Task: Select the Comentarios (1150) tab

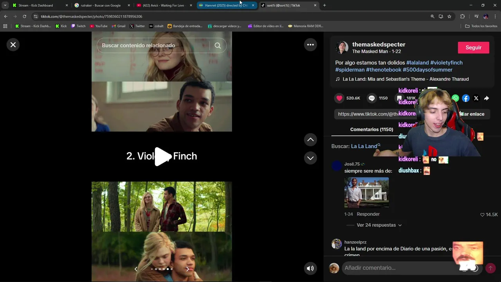Action: click(x=371, y=129)
